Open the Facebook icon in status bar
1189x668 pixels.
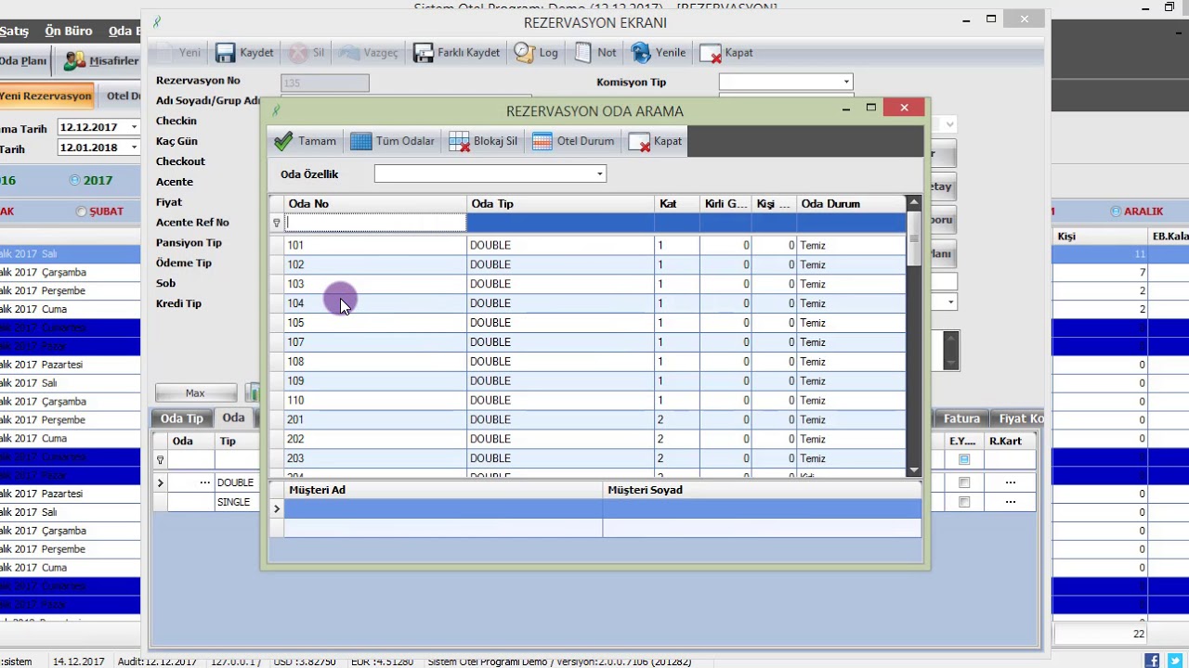(1152, 662)
